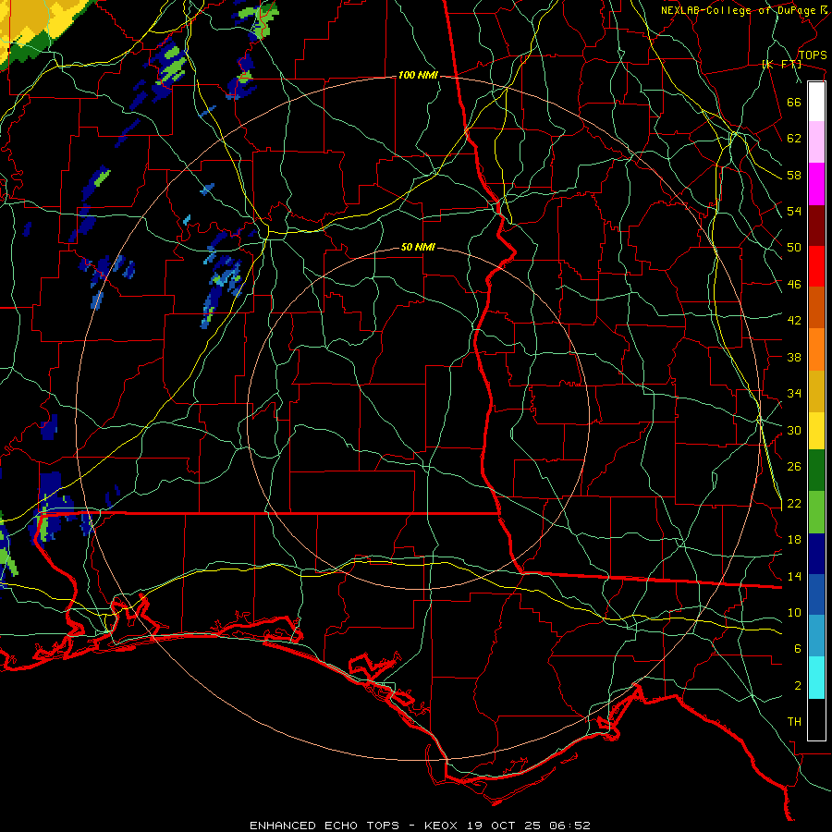
Task: Click the light pink legend swatch
Action: coord(816,142)
